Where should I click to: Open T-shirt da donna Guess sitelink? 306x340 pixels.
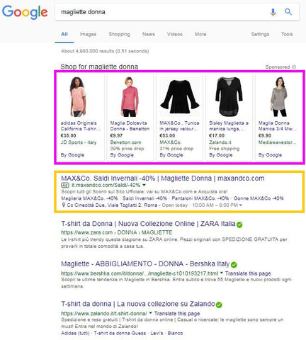click(x=120, y=333)
